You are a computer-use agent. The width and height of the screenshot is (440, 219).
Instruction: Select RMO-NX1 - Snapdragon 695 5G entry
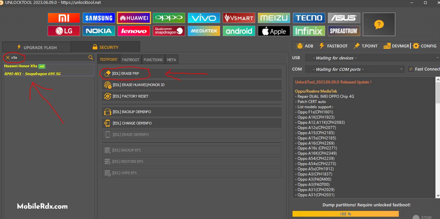(x=32, y=74)
